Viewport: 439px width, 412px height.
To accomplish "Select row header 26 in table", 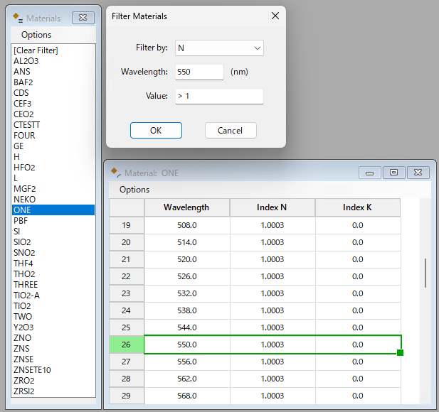I will (127, 345).
